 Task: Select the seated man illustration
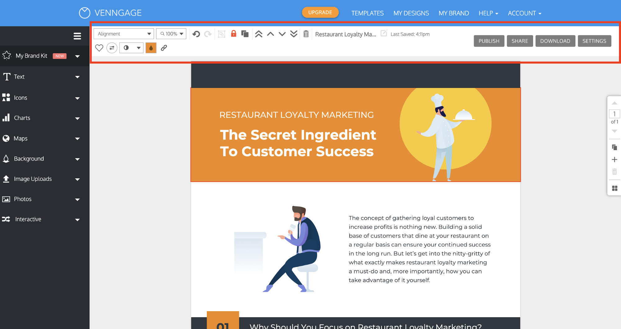pos(293,249)
